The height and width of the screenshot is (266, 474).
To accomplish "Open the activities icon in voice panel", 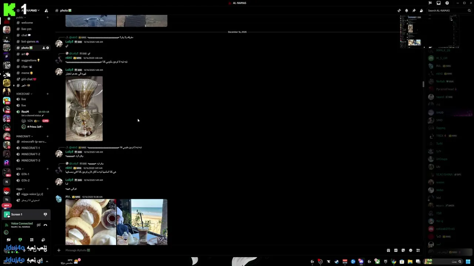I will click(x=31, y=240).
